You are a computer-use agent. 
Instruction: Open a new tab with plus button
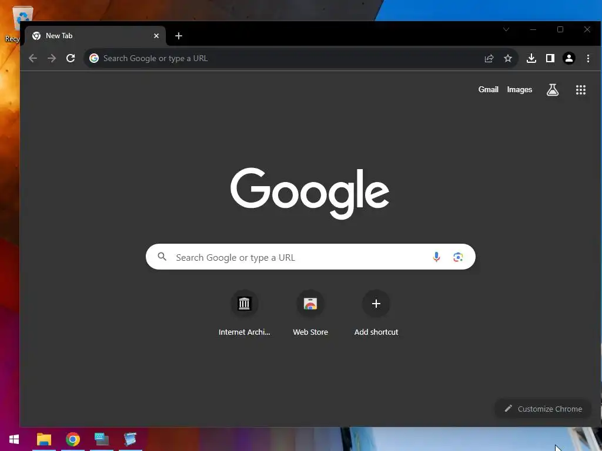(x=179, y=36)
